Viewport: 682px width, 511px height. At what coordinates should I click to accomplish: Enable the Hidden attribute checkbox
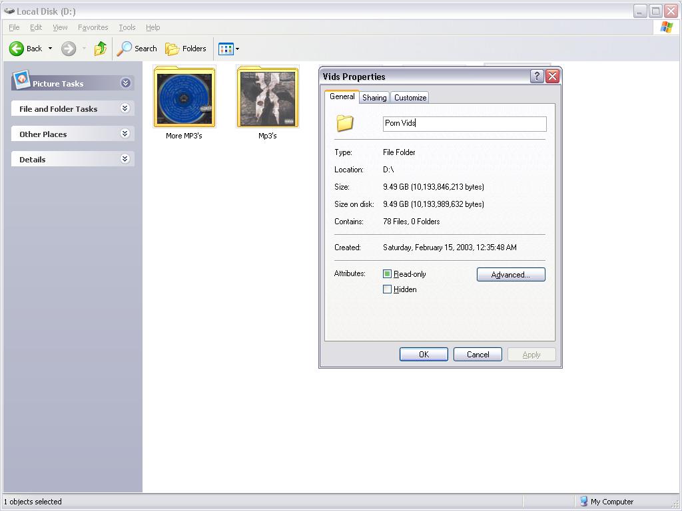click(388, 289)
